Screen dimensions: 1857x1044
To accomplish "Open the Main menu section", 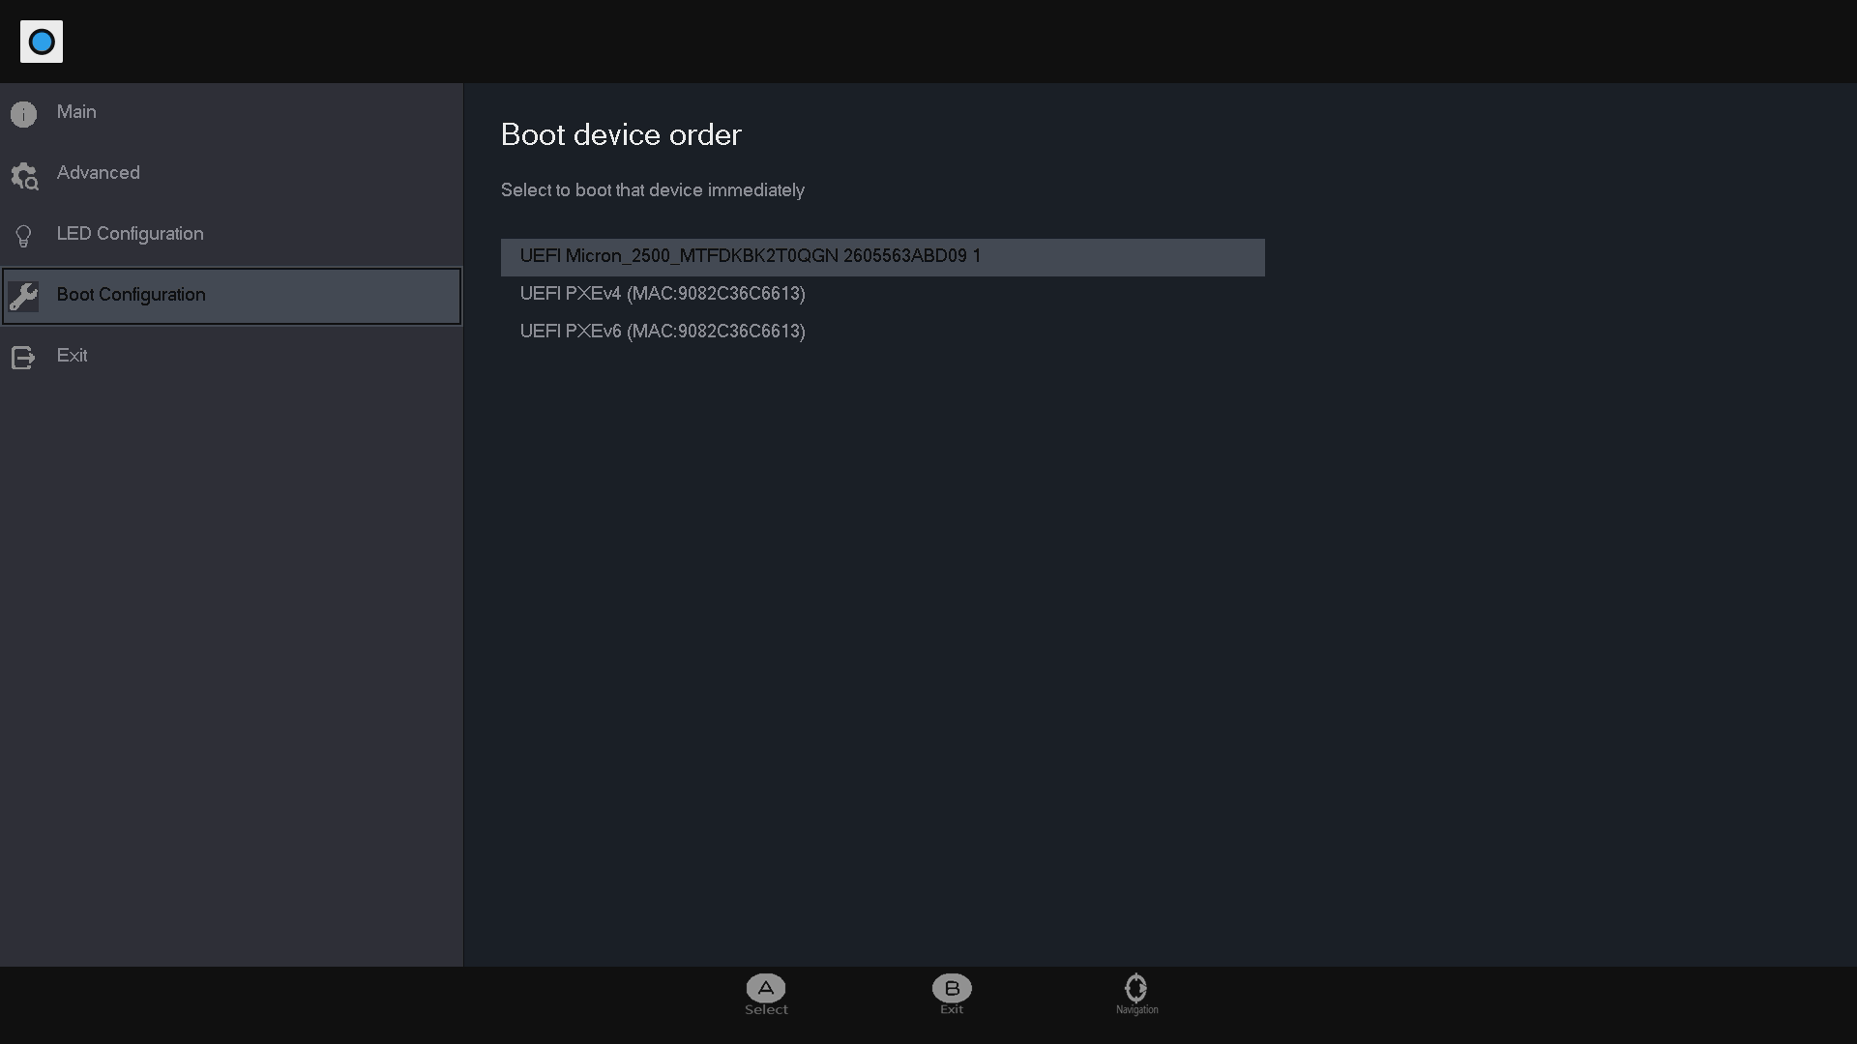I will tap(231, 113).
